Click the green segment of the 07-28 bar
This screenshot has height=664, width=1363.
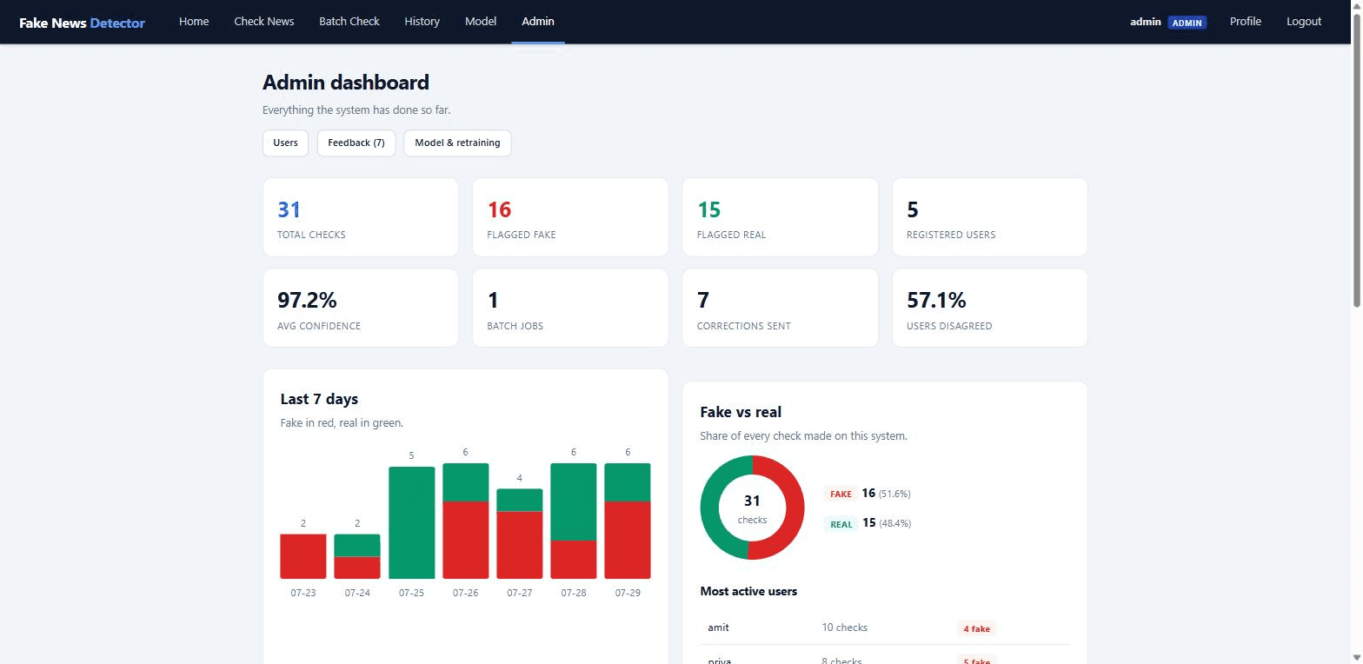(x=574, y=501)
